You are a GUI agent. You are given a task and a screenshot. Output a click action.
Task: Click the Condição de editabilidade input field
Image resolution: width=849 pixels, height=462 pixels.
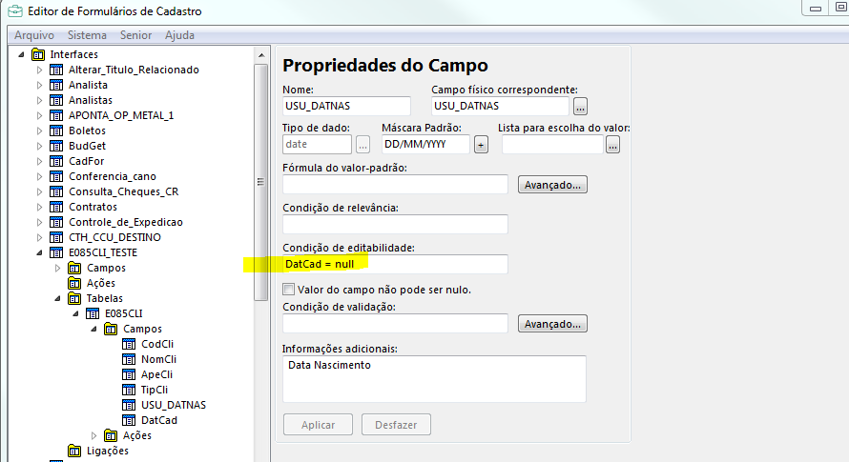pos(395,264)
